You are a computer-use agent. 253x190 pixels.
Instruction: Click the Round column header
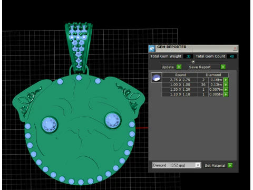pos(180,75)
